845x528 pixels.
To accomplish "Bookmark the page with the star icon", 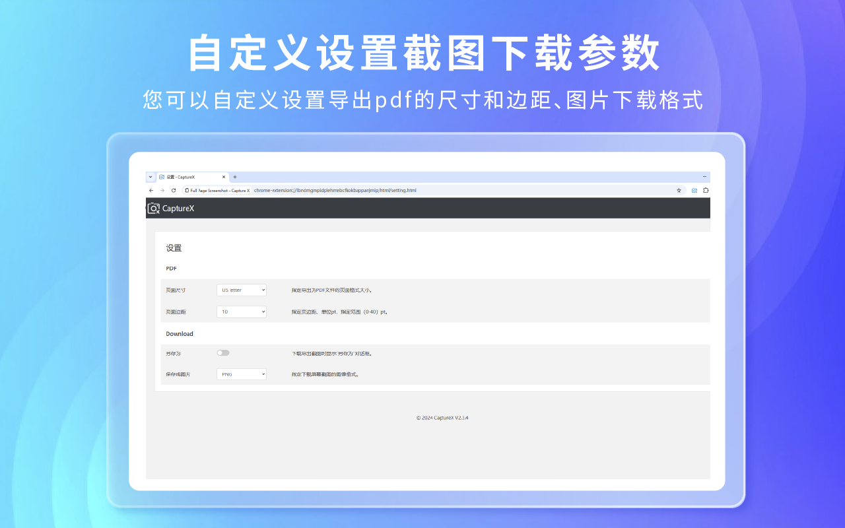I will pos(679,190).
